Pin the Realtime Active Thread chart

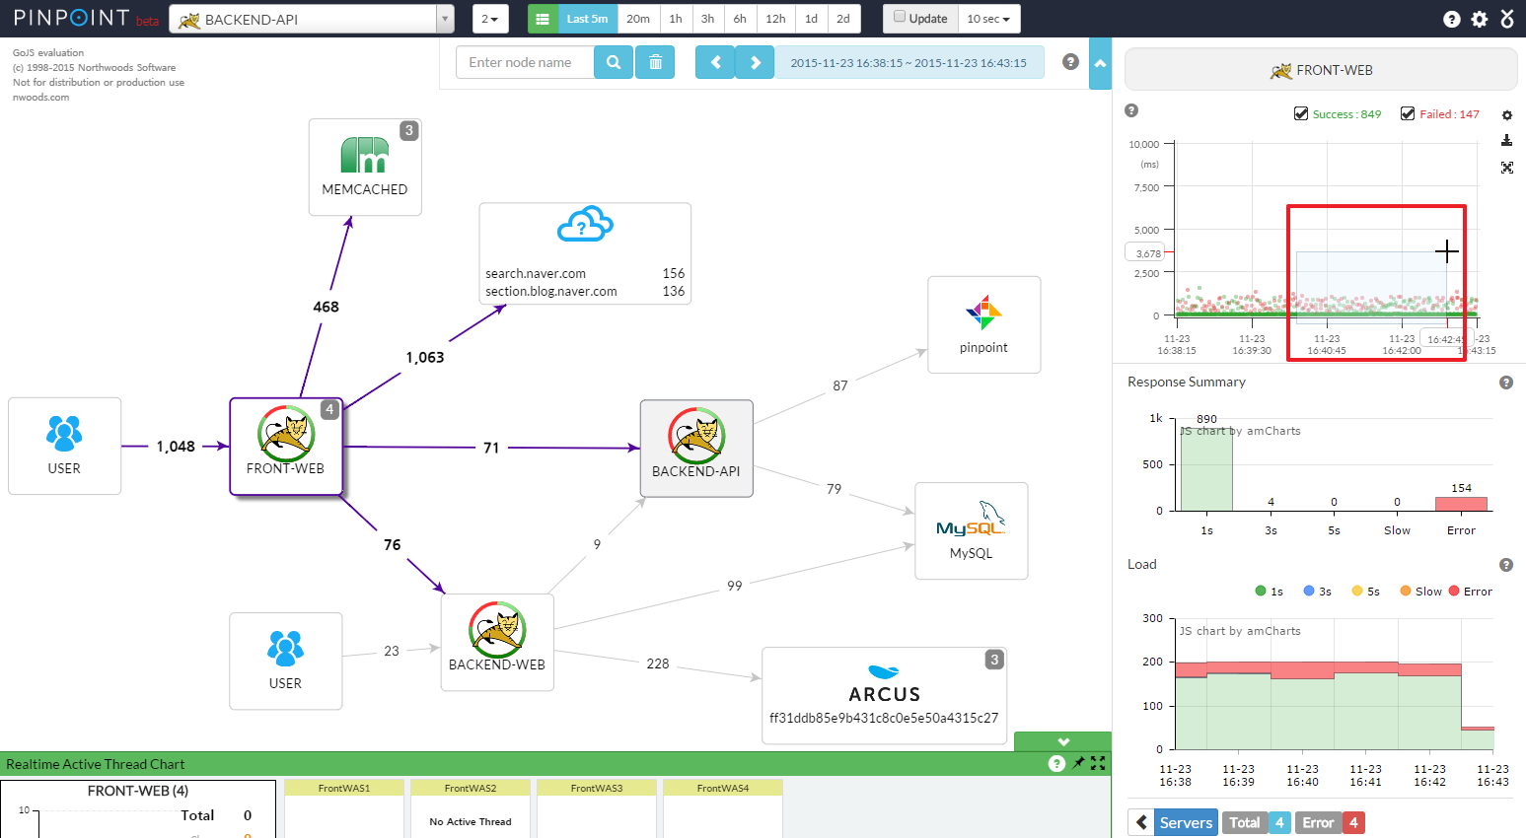coord(1078,763)
